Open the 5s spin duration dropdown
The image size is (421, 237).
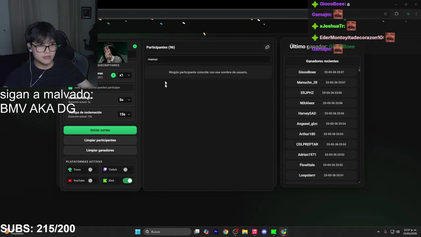125,100
